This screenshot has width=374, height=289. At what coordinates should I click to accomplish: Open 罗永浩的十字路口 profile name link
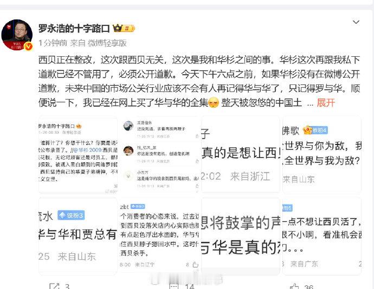point(74,29)
